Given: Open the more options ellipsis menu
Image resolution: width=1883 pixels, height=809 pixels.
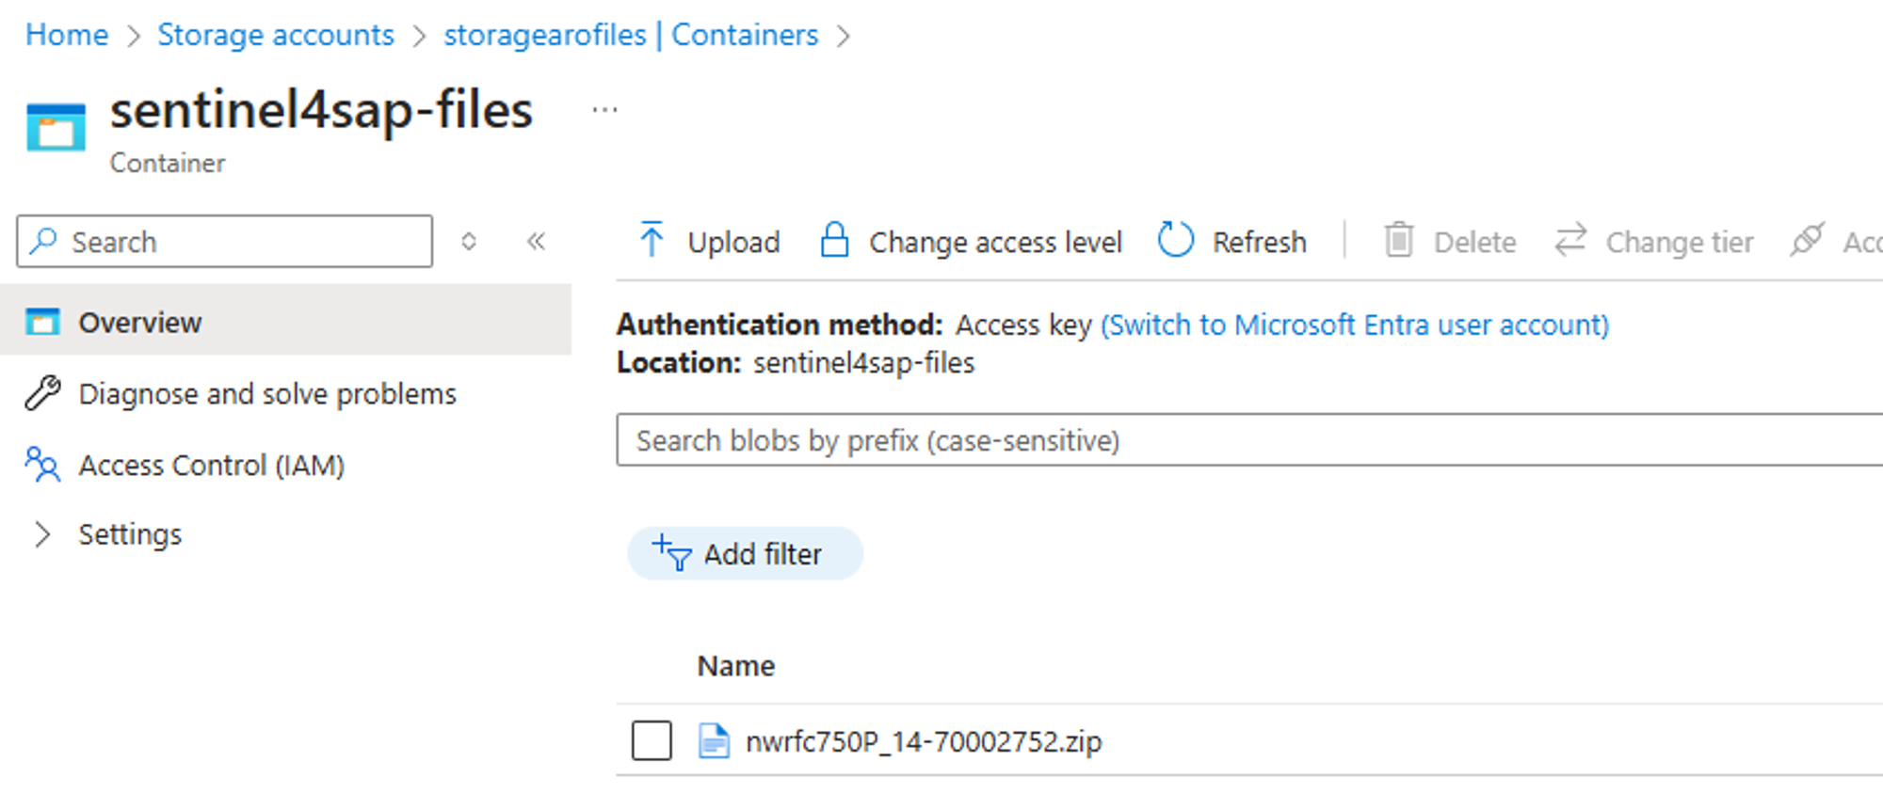Looking at the screenshot, I should (604, 110).
